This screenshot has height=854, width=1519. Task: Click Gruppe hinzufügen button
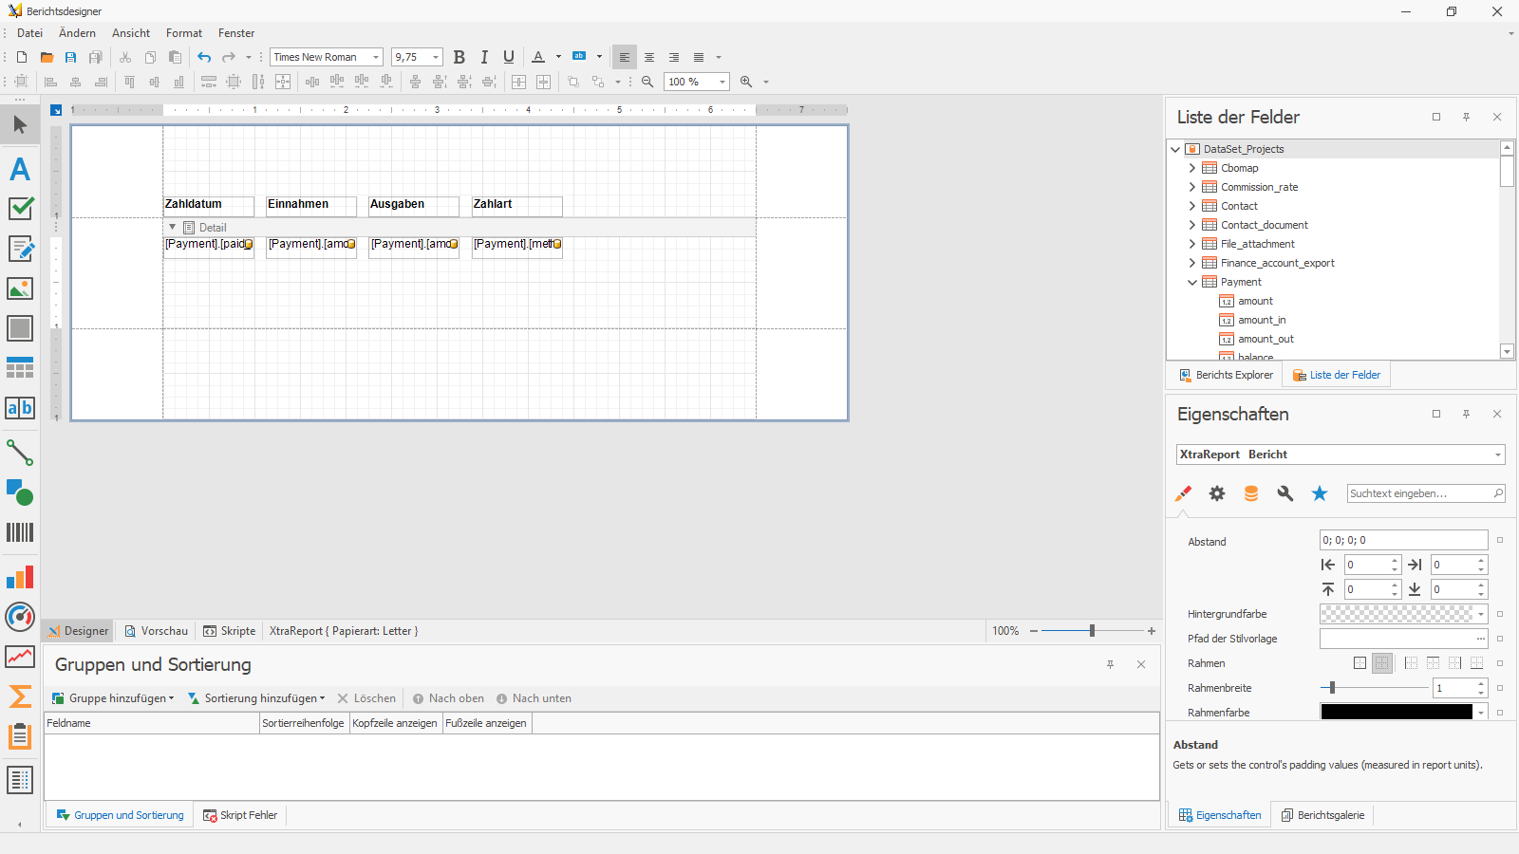[113, 698]
